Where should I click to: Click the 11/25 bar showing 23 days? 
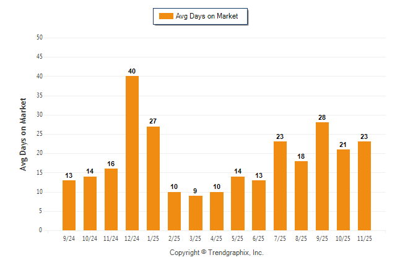pos(364,186)
